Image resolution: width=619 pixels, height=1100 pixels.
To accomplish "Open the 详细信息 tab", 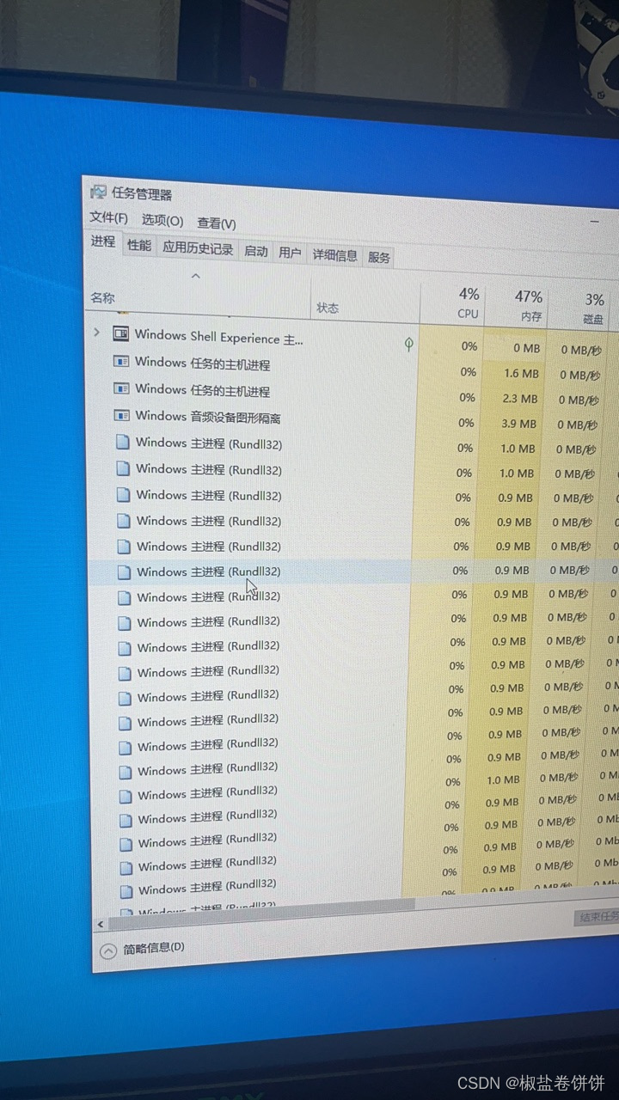I will tap(334, 255).
